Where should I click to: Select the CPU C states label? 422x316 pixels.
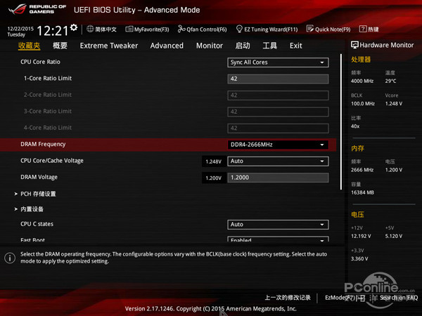tap(37, 224)
